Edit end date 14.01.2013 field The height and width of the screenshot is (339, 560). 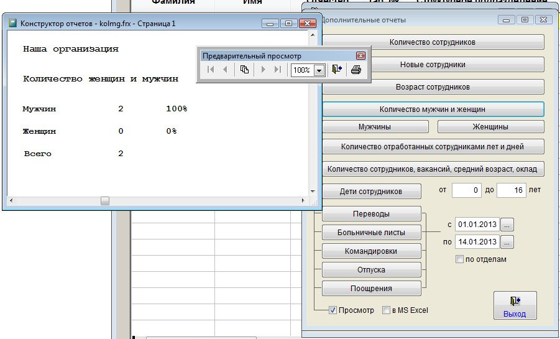click(477, 242)
